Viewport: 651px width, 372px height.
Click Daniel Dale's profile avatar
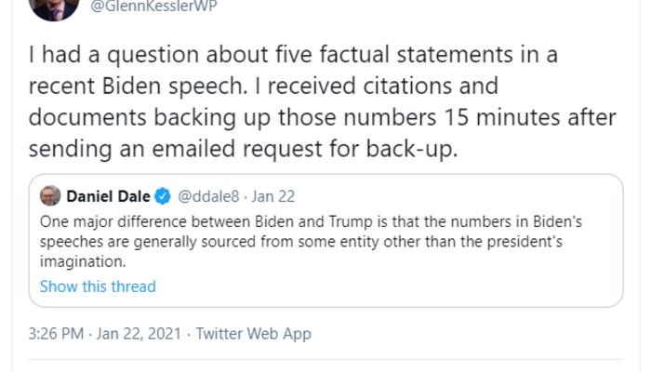point(50,196)
